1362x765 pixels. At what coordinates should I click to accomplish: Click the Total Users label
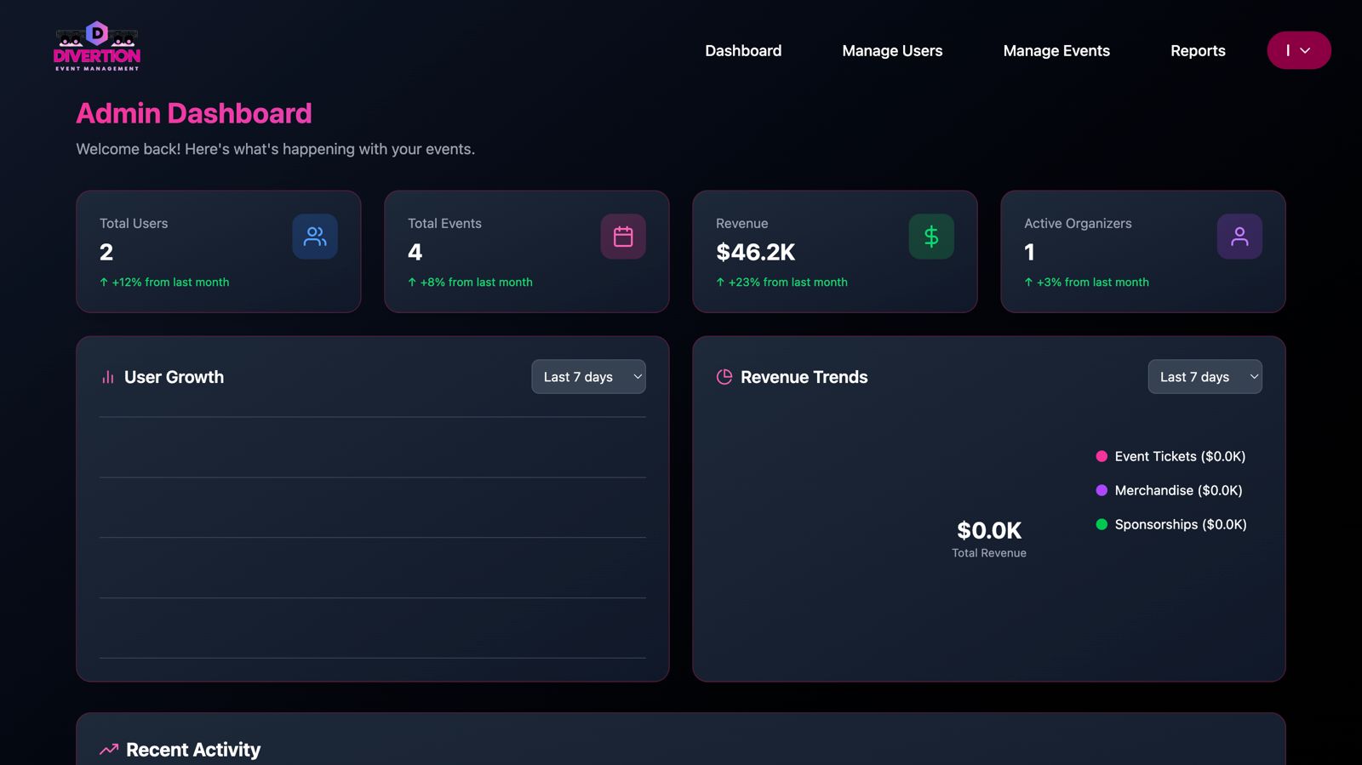pos(134,224)
